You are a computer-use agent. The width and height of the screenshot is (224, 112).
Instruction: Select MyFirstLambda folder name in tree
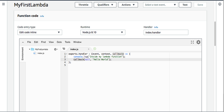pos(41,49)
